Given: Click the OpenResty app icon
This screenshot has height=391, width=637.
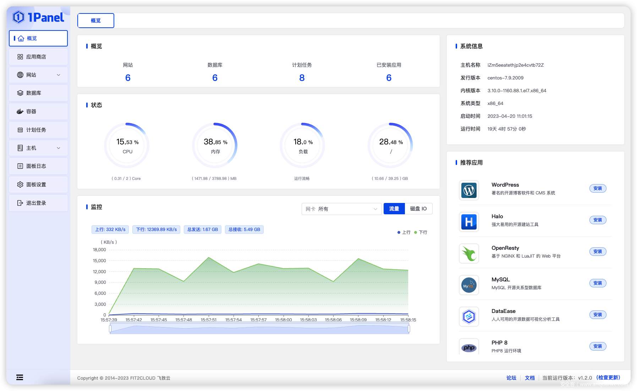Looking at the screenshot, I should [x=469, y=254].
